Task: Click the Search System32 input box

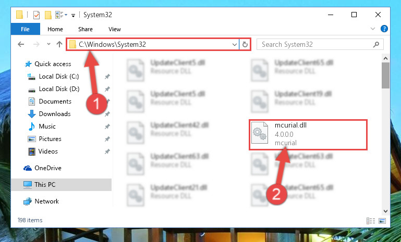Action: click(316, 44)
